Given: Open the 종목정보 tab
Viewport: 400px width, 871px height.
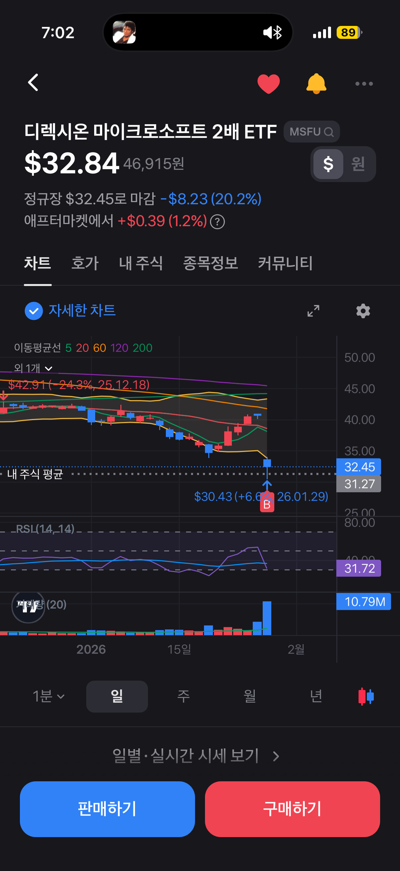Looking at the screenshot, I should point(210,263).
